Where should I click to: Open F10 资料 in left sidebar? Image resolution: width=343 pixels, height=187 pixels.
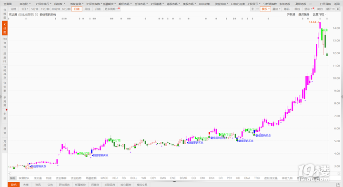pyautogui.click(x=5, y=43)
